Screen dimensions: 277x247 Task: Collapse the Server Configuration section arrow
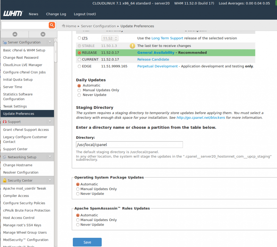click(50, 42)
